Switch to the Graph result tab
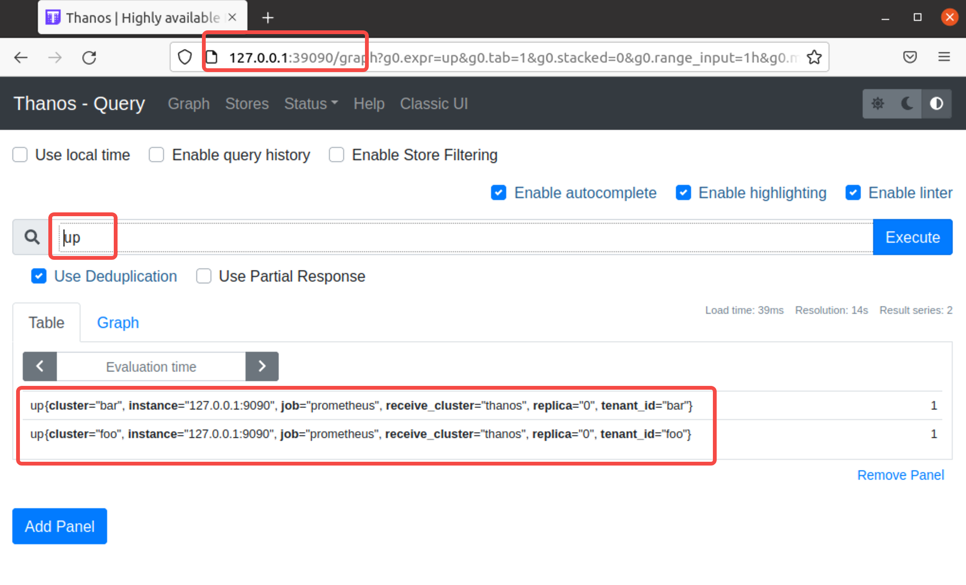 coord(118,322)
